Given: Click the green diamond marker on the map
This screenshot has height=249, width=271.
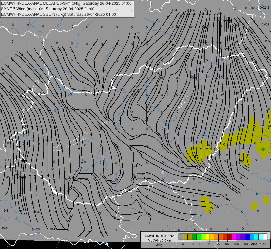Looking at the screenshot, I should pyautogui.click(x=263, y=149).
